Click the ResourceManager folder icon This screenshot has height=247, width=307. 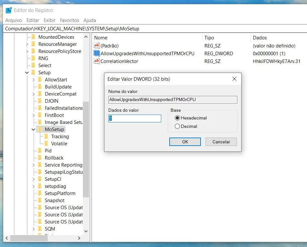(x=34, y=44)
